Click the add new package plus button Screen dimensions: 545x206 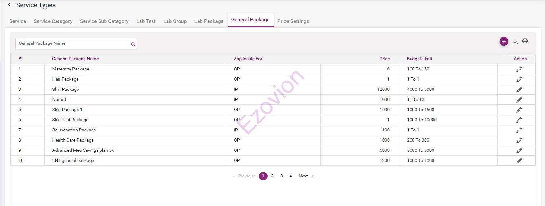click(x=504, y=41)
